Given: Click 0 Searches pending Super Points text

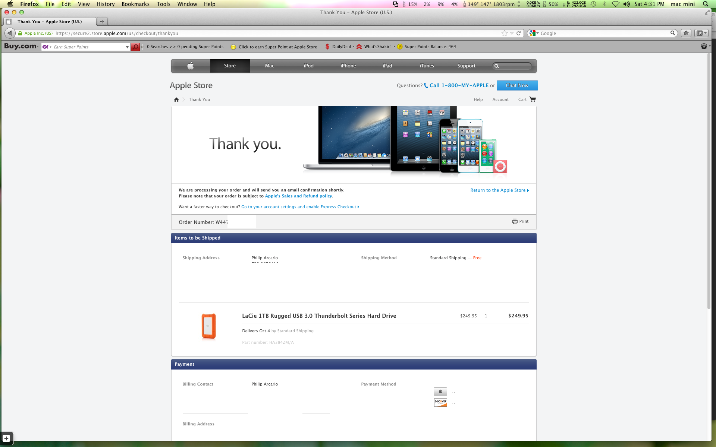Looking at the screenshot, I should 185,47.
